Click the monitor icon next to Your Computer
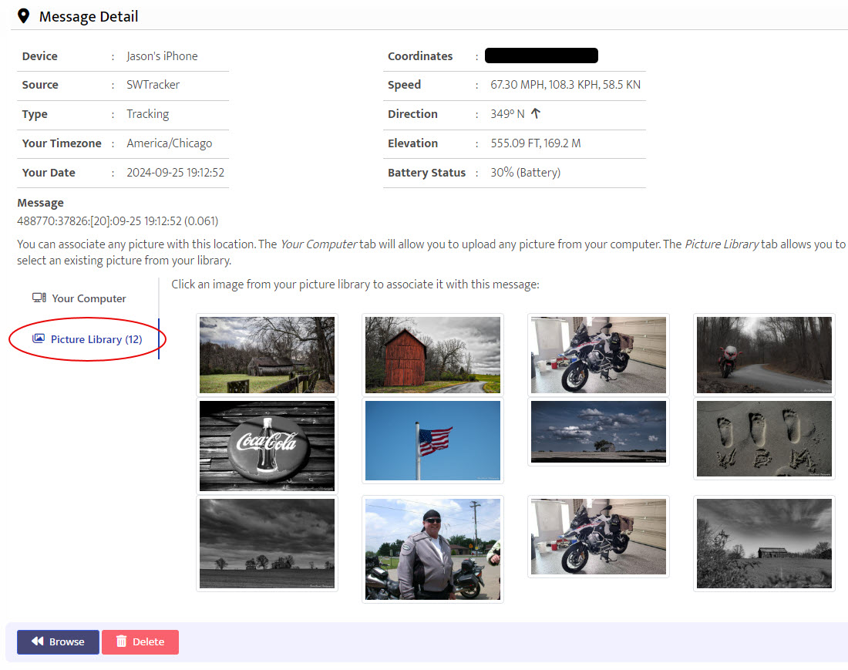 point(39,298)
